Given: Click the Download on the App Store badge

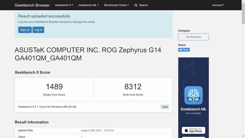Looking at the screenshot, I should 194,130.
